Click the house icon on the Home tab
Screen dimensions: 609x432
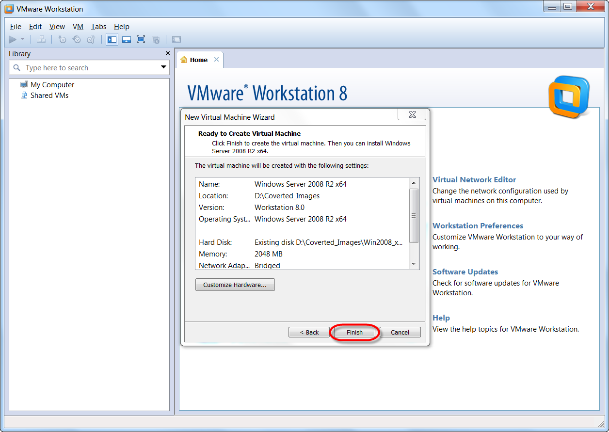pyautogui.click(x=184, y=60)
